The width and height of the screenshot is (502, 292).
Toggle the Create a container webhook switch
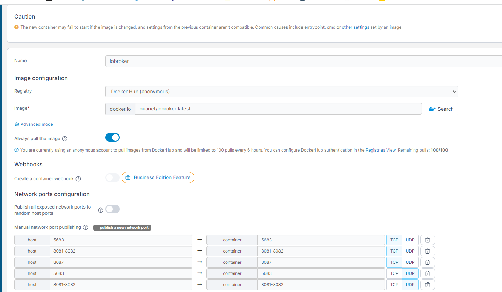(x=112, y=178)
